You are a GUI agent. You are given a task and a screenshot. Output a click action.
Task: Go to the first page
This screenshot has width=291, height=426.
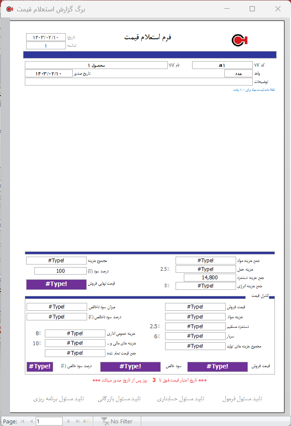(22, 421)
